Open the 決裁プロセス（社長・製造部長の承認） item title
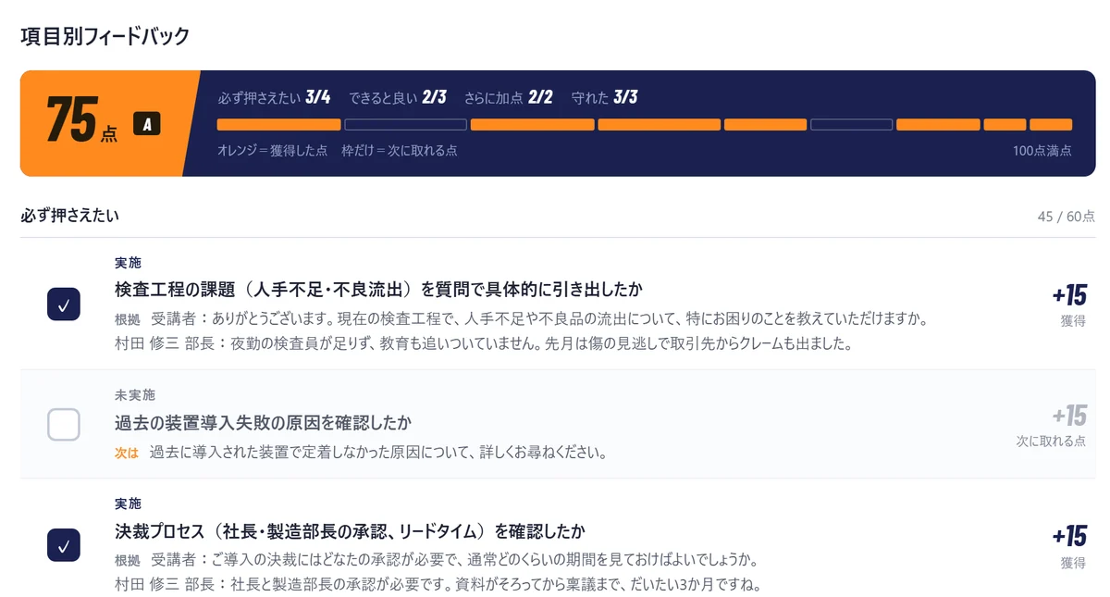 pyautogui.click(x=350, y=531)
